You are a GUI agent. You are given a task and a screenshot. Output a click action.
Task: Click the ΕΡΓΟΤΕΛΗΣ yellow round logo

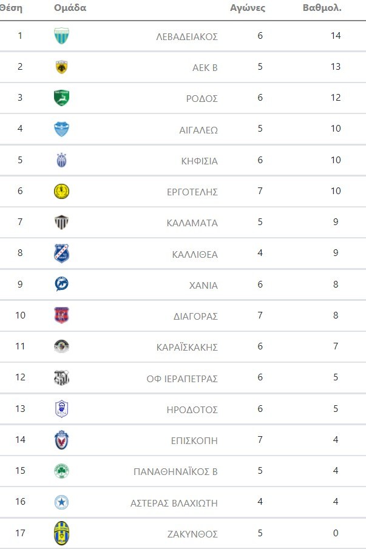tap(61, 192)
